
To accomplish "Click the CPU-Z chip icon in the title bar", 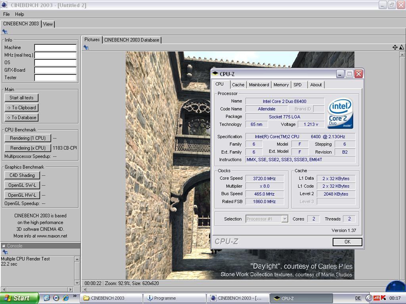I will (x=215, y=74).
